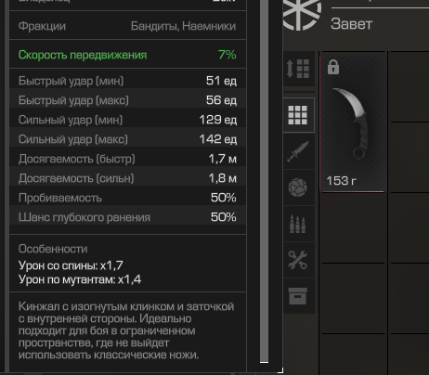Click the Завет faction name
429x375 pixels.
coord(351,24)
